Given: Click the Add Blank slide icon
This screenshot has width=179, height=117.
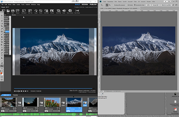Looking at the screenshot, I should (24, 11).
